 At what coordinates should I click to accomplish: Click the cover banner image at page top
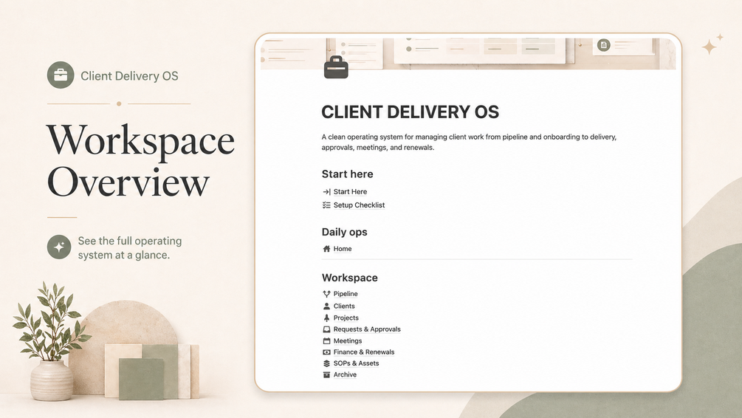468,53
